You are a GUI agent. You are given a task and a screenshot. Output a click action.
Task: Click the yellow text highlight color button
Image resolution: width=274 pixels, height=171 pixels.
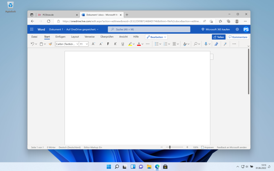click(x=130, y=44)
